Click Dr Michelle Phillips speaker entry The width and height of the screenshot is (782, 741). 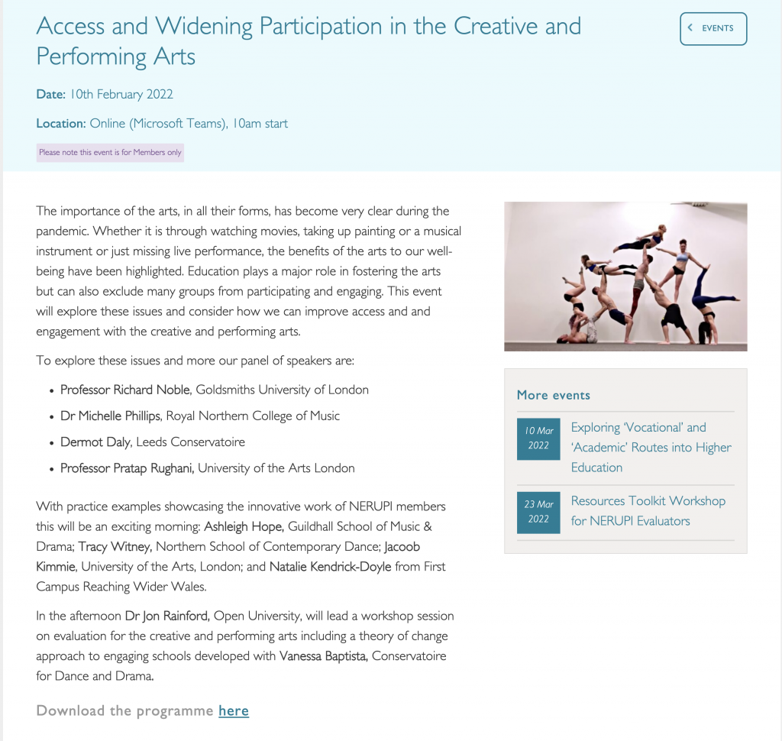coord(200,416)
